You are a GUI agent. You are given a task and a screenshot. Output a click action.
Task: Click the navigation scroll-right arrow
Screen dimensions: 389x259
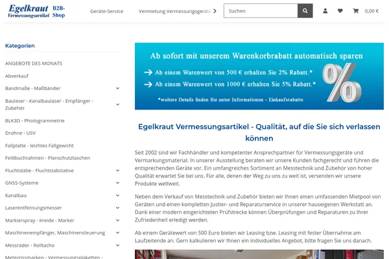(215, 11)
